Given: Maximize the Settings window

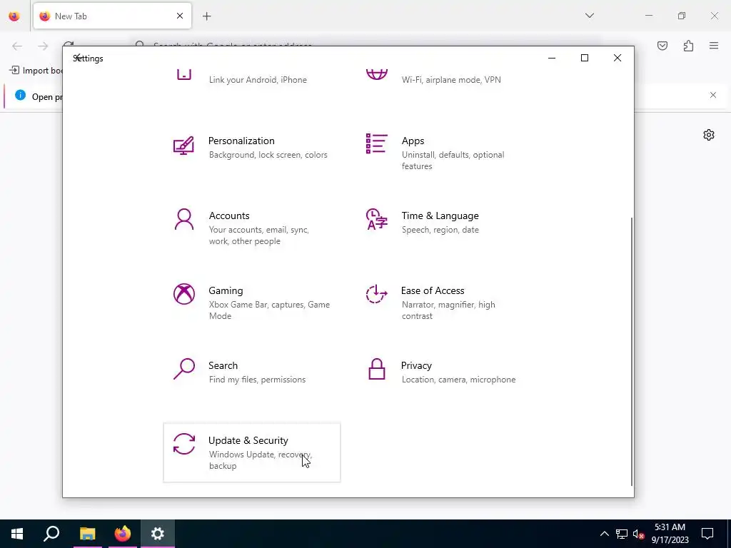Looking at the screenshot, I should (x=585, y=58).
